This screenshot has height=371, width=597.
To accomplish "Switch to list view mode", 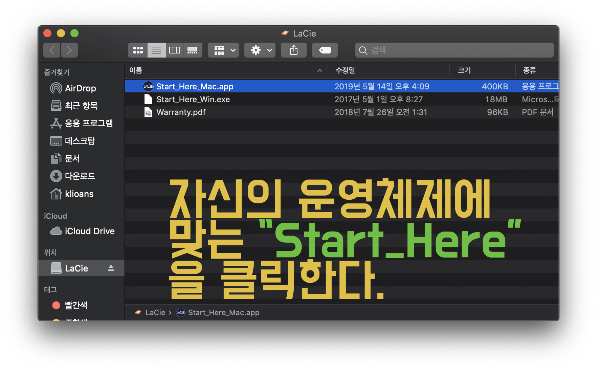I will point(156,50).
